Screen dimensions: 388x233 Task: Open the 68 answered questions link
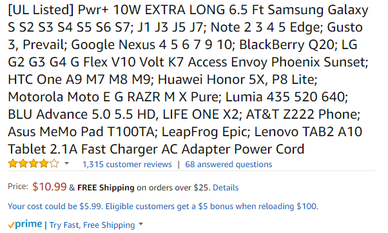pos(229,165)
